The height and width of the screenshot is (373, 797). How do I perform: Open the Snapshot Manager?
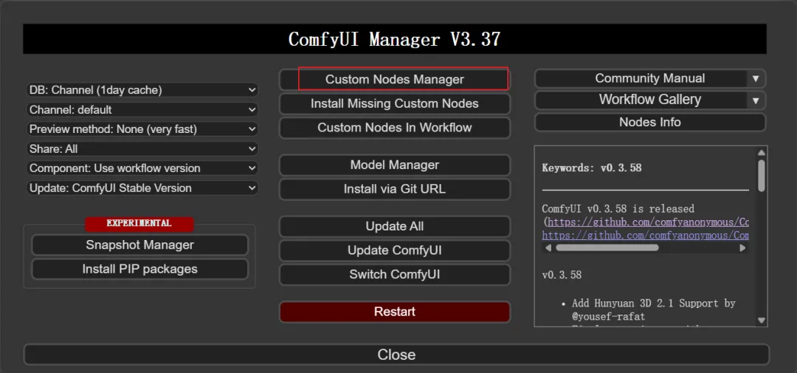[x=139, y=244]
